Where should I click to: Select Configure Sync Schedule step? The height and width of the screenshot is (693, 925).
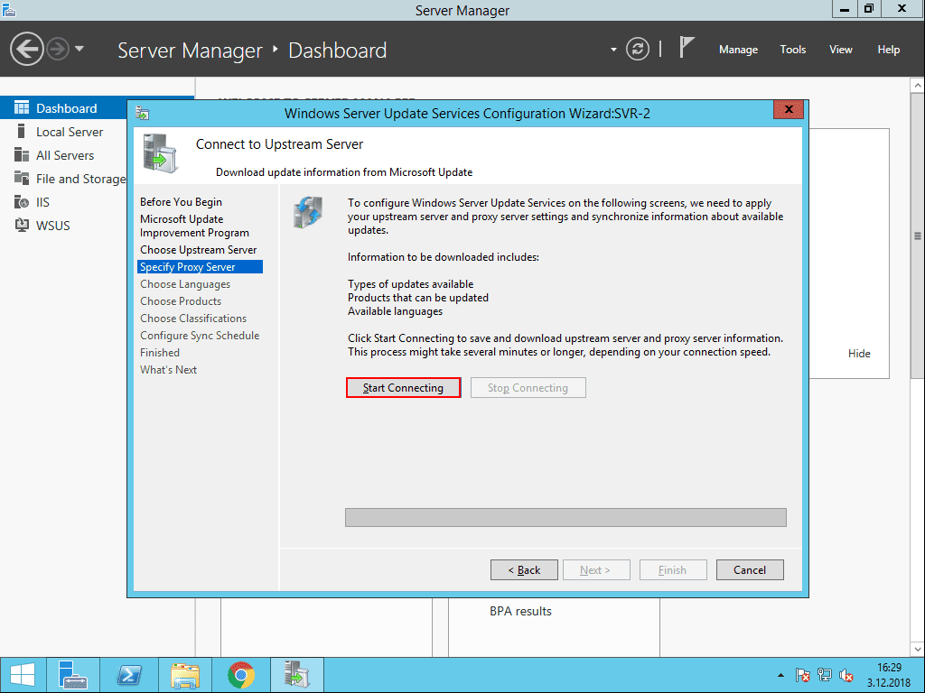(200, 336)
